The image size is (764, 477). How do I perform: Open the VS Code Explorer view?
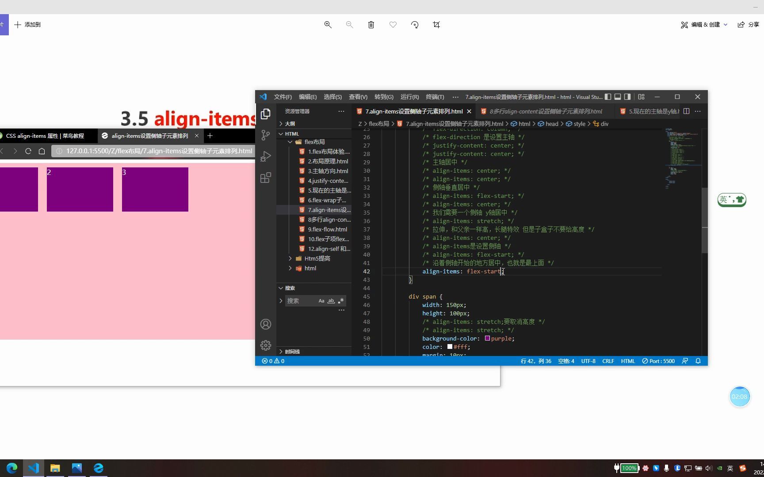coord(266,114)
